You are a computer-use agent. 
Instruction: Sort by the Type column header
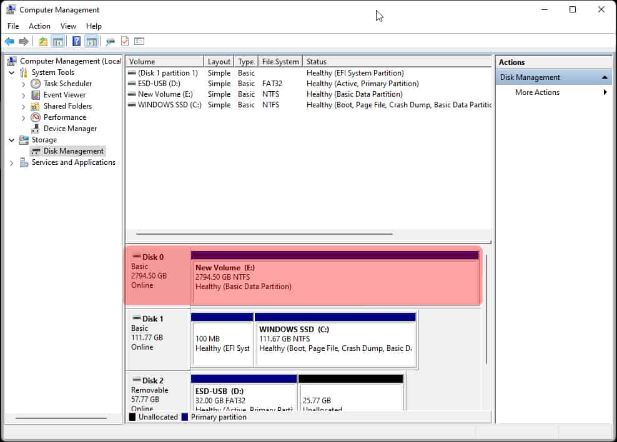tap(246, 62)
